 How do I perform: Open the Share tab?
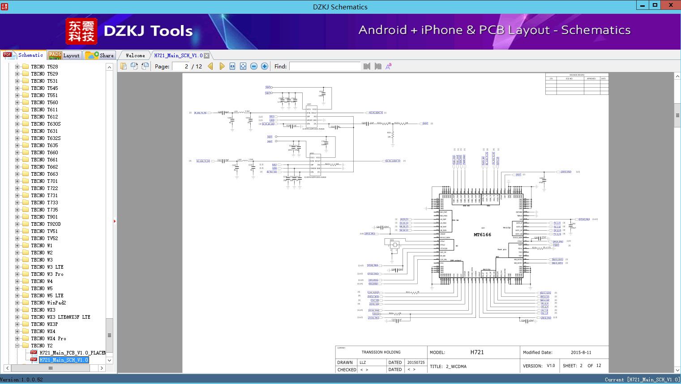(x=100, y=55)
